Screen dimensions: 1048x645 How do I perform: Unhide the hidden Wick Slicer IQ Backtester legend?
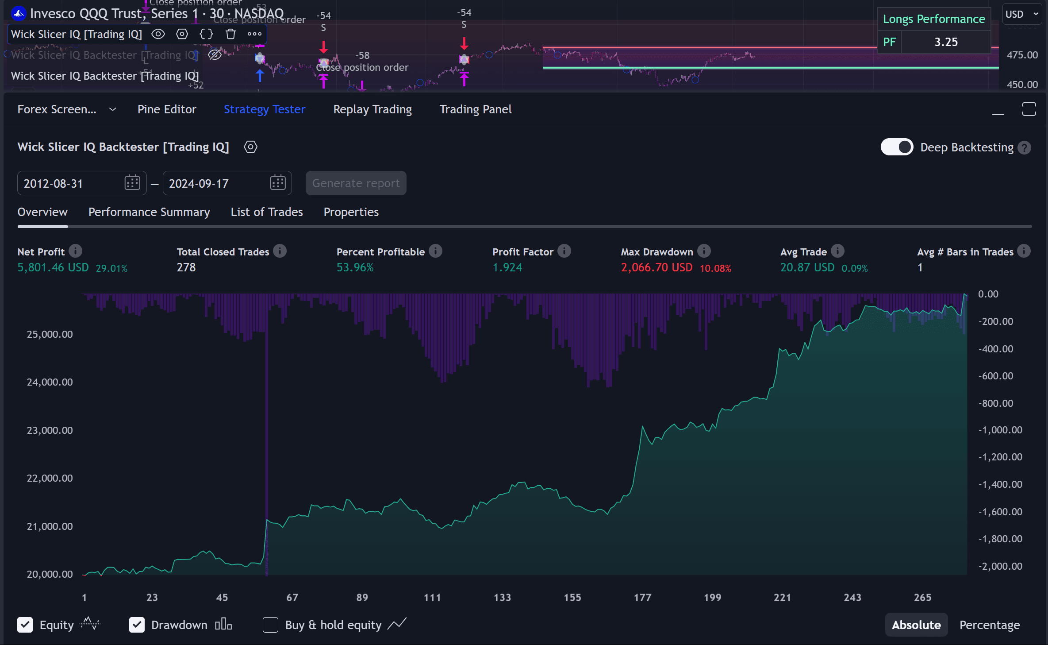click(215, 55)
